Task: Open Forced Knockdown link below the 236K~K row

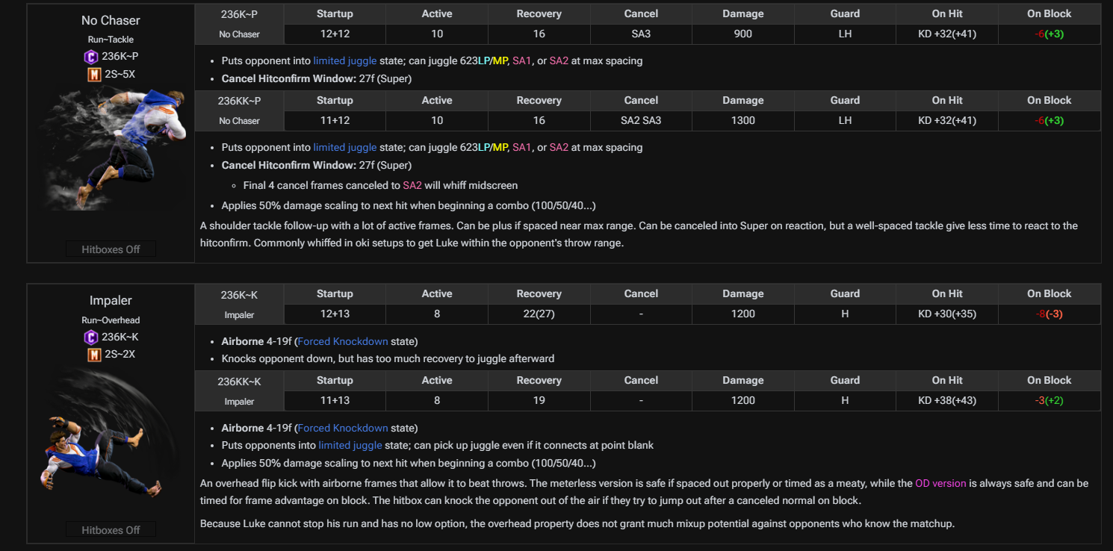Action: pyautogui.click(x=343, y=341)
